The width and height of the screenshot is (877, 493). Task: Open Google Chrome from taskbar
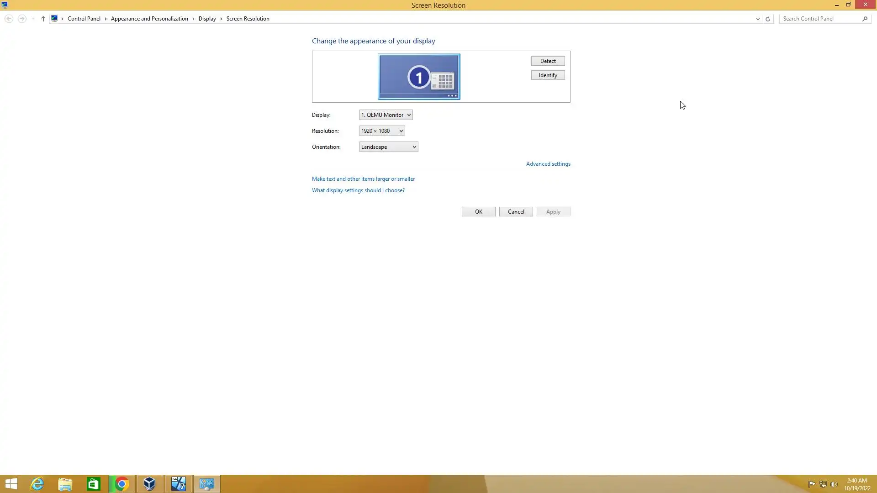pyautogui.click(x=122, y=484)
